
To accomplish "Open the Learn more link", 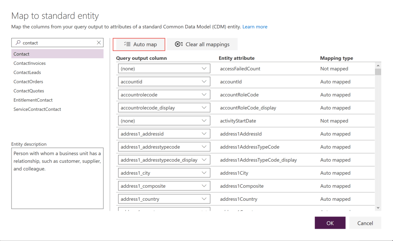I will tap(255, 27).
